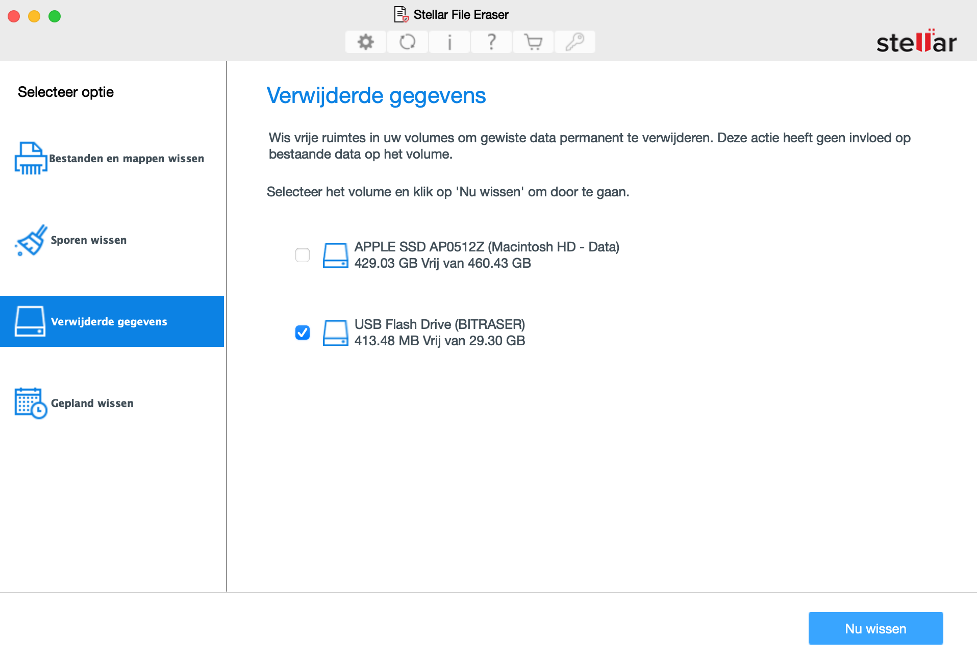The width and height of the screenshot is (977, 663).
Task: Click 'Selecteer het volume en klik' instruction
Action: 448,192
